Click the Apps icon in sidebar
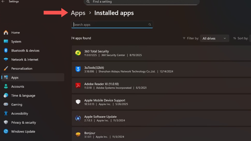 [x=6, y=77]
